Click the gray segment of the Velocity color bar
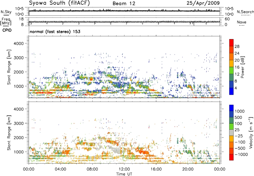The image size is (254, 176). tap(231, 133)
